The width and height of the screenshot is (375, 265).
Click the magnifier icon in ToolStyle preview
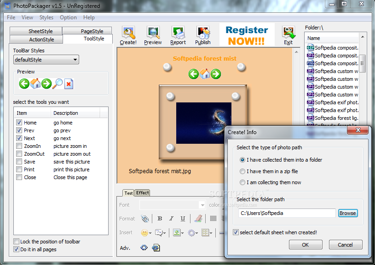pos(58,84)
